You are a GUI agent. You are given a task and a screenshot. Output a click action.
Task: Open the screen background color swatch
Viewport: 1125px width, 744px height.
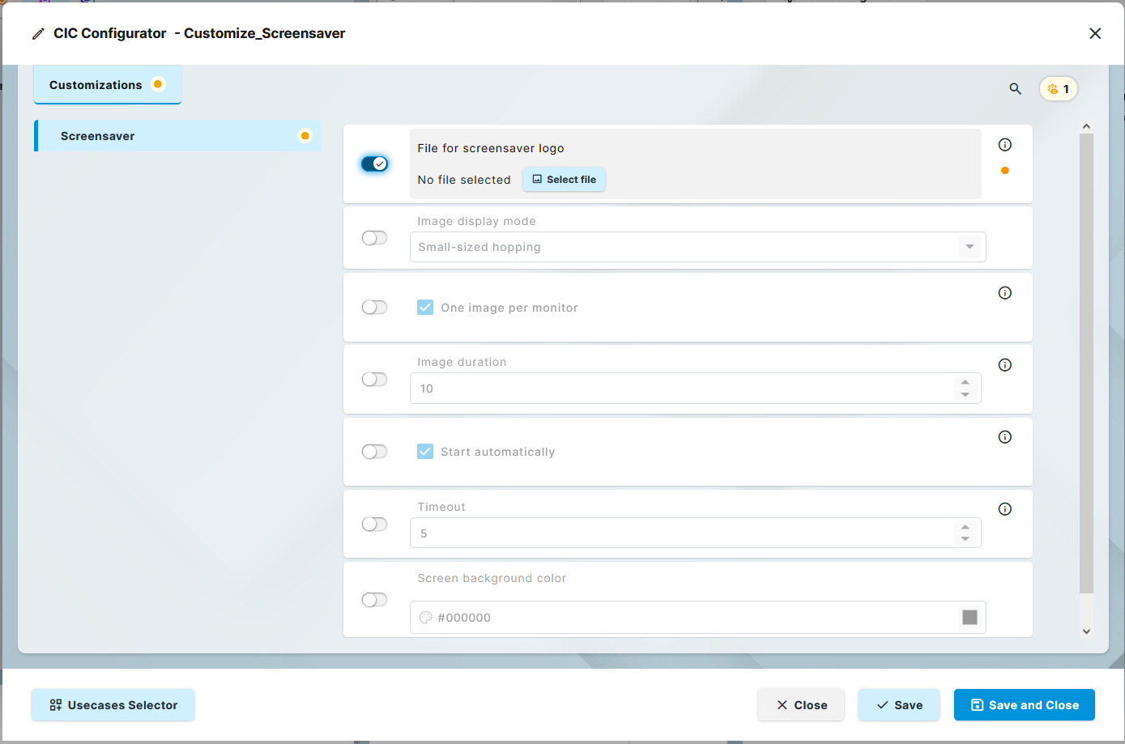tap(969, 618)
